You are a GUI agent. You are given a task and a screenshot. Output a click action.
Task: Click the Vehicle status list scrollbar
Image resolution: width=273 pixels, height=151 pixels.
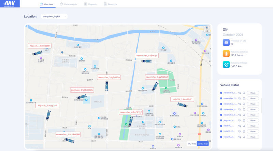pyautogui.click(x=262, y=106)
